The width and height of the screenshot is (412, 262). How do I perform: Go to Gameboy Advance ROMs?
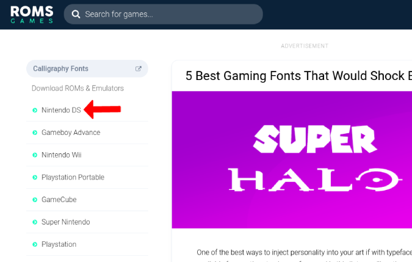pos(71,133)
